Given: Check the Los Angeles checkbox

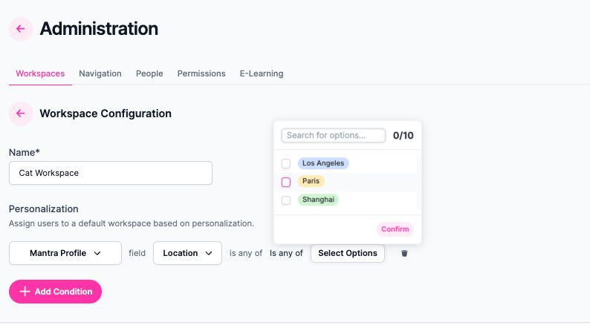Looking at the screenshot, I should pos(286,164).
